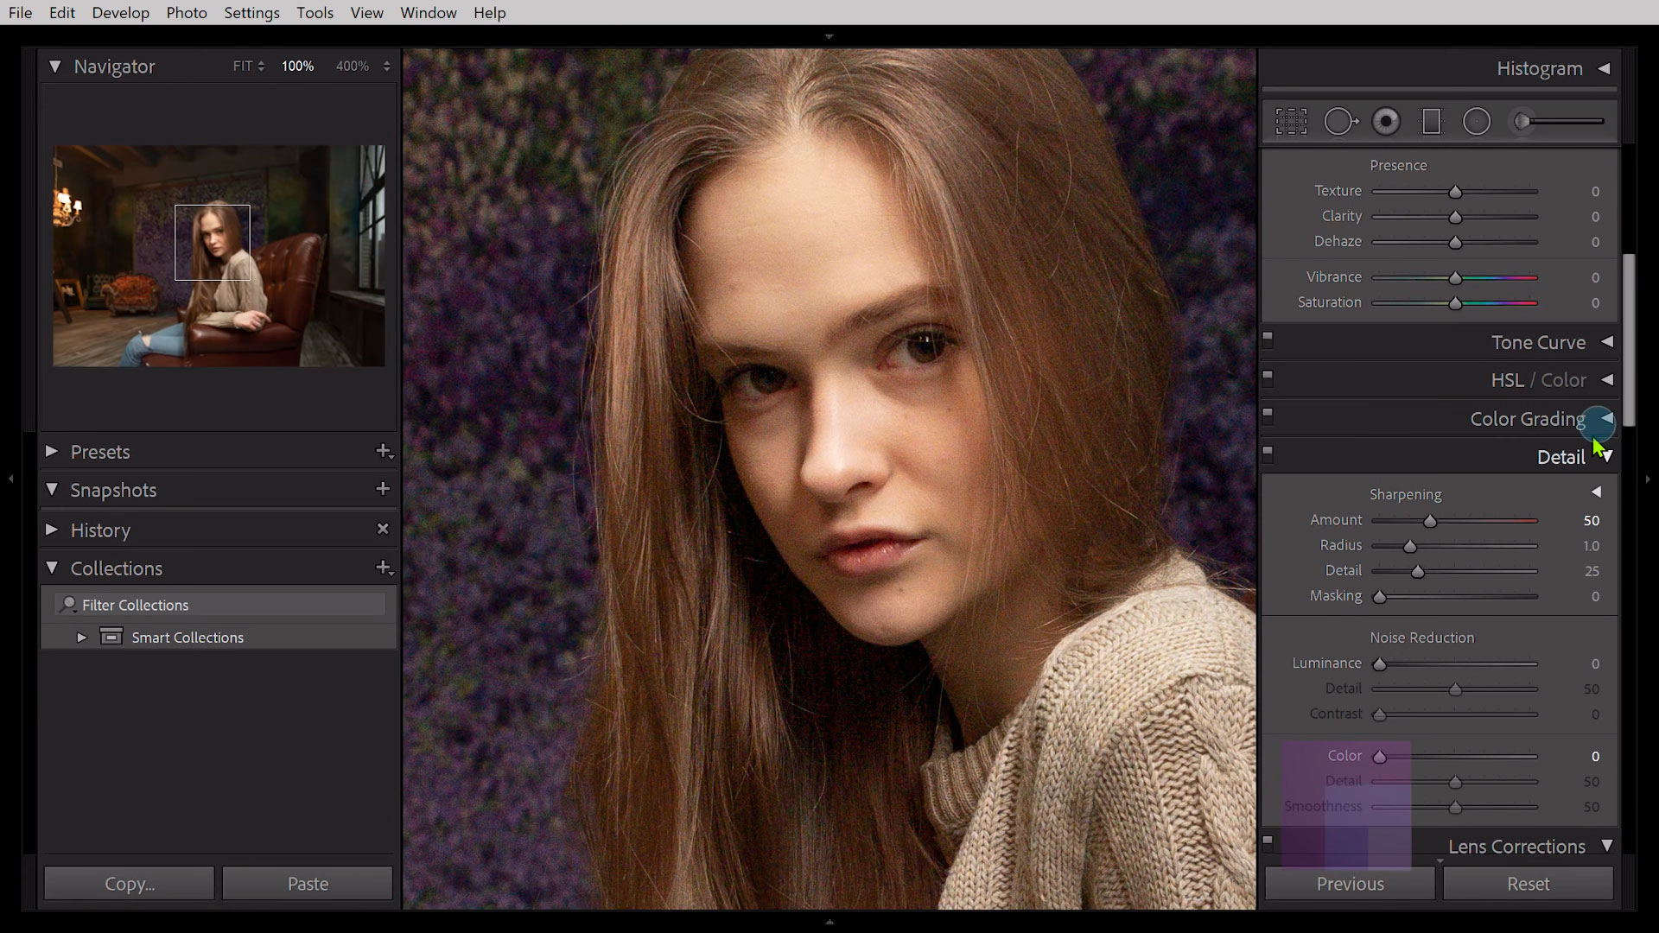Toggle the Sharpening preview disclosure triangle
1659x933 pixels.
point(1596,492)
